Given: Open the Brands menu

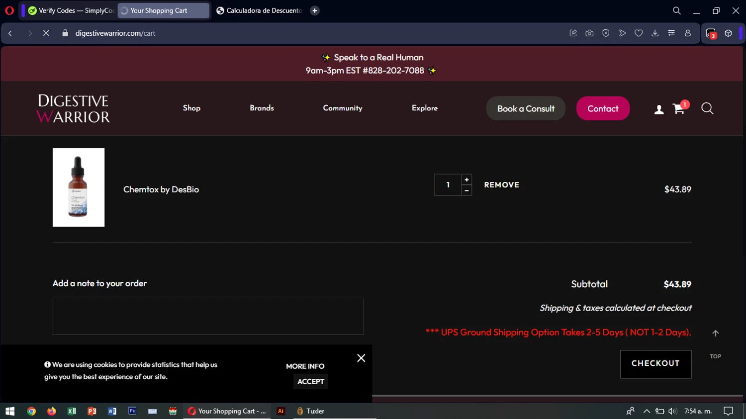Looking at the screenshot, I should pos(262,108).
